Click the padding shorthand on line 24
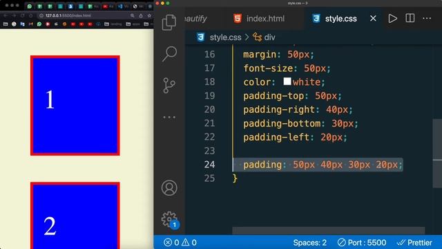Viewport: 442px width, 249px height. click(x=323, y=165)
